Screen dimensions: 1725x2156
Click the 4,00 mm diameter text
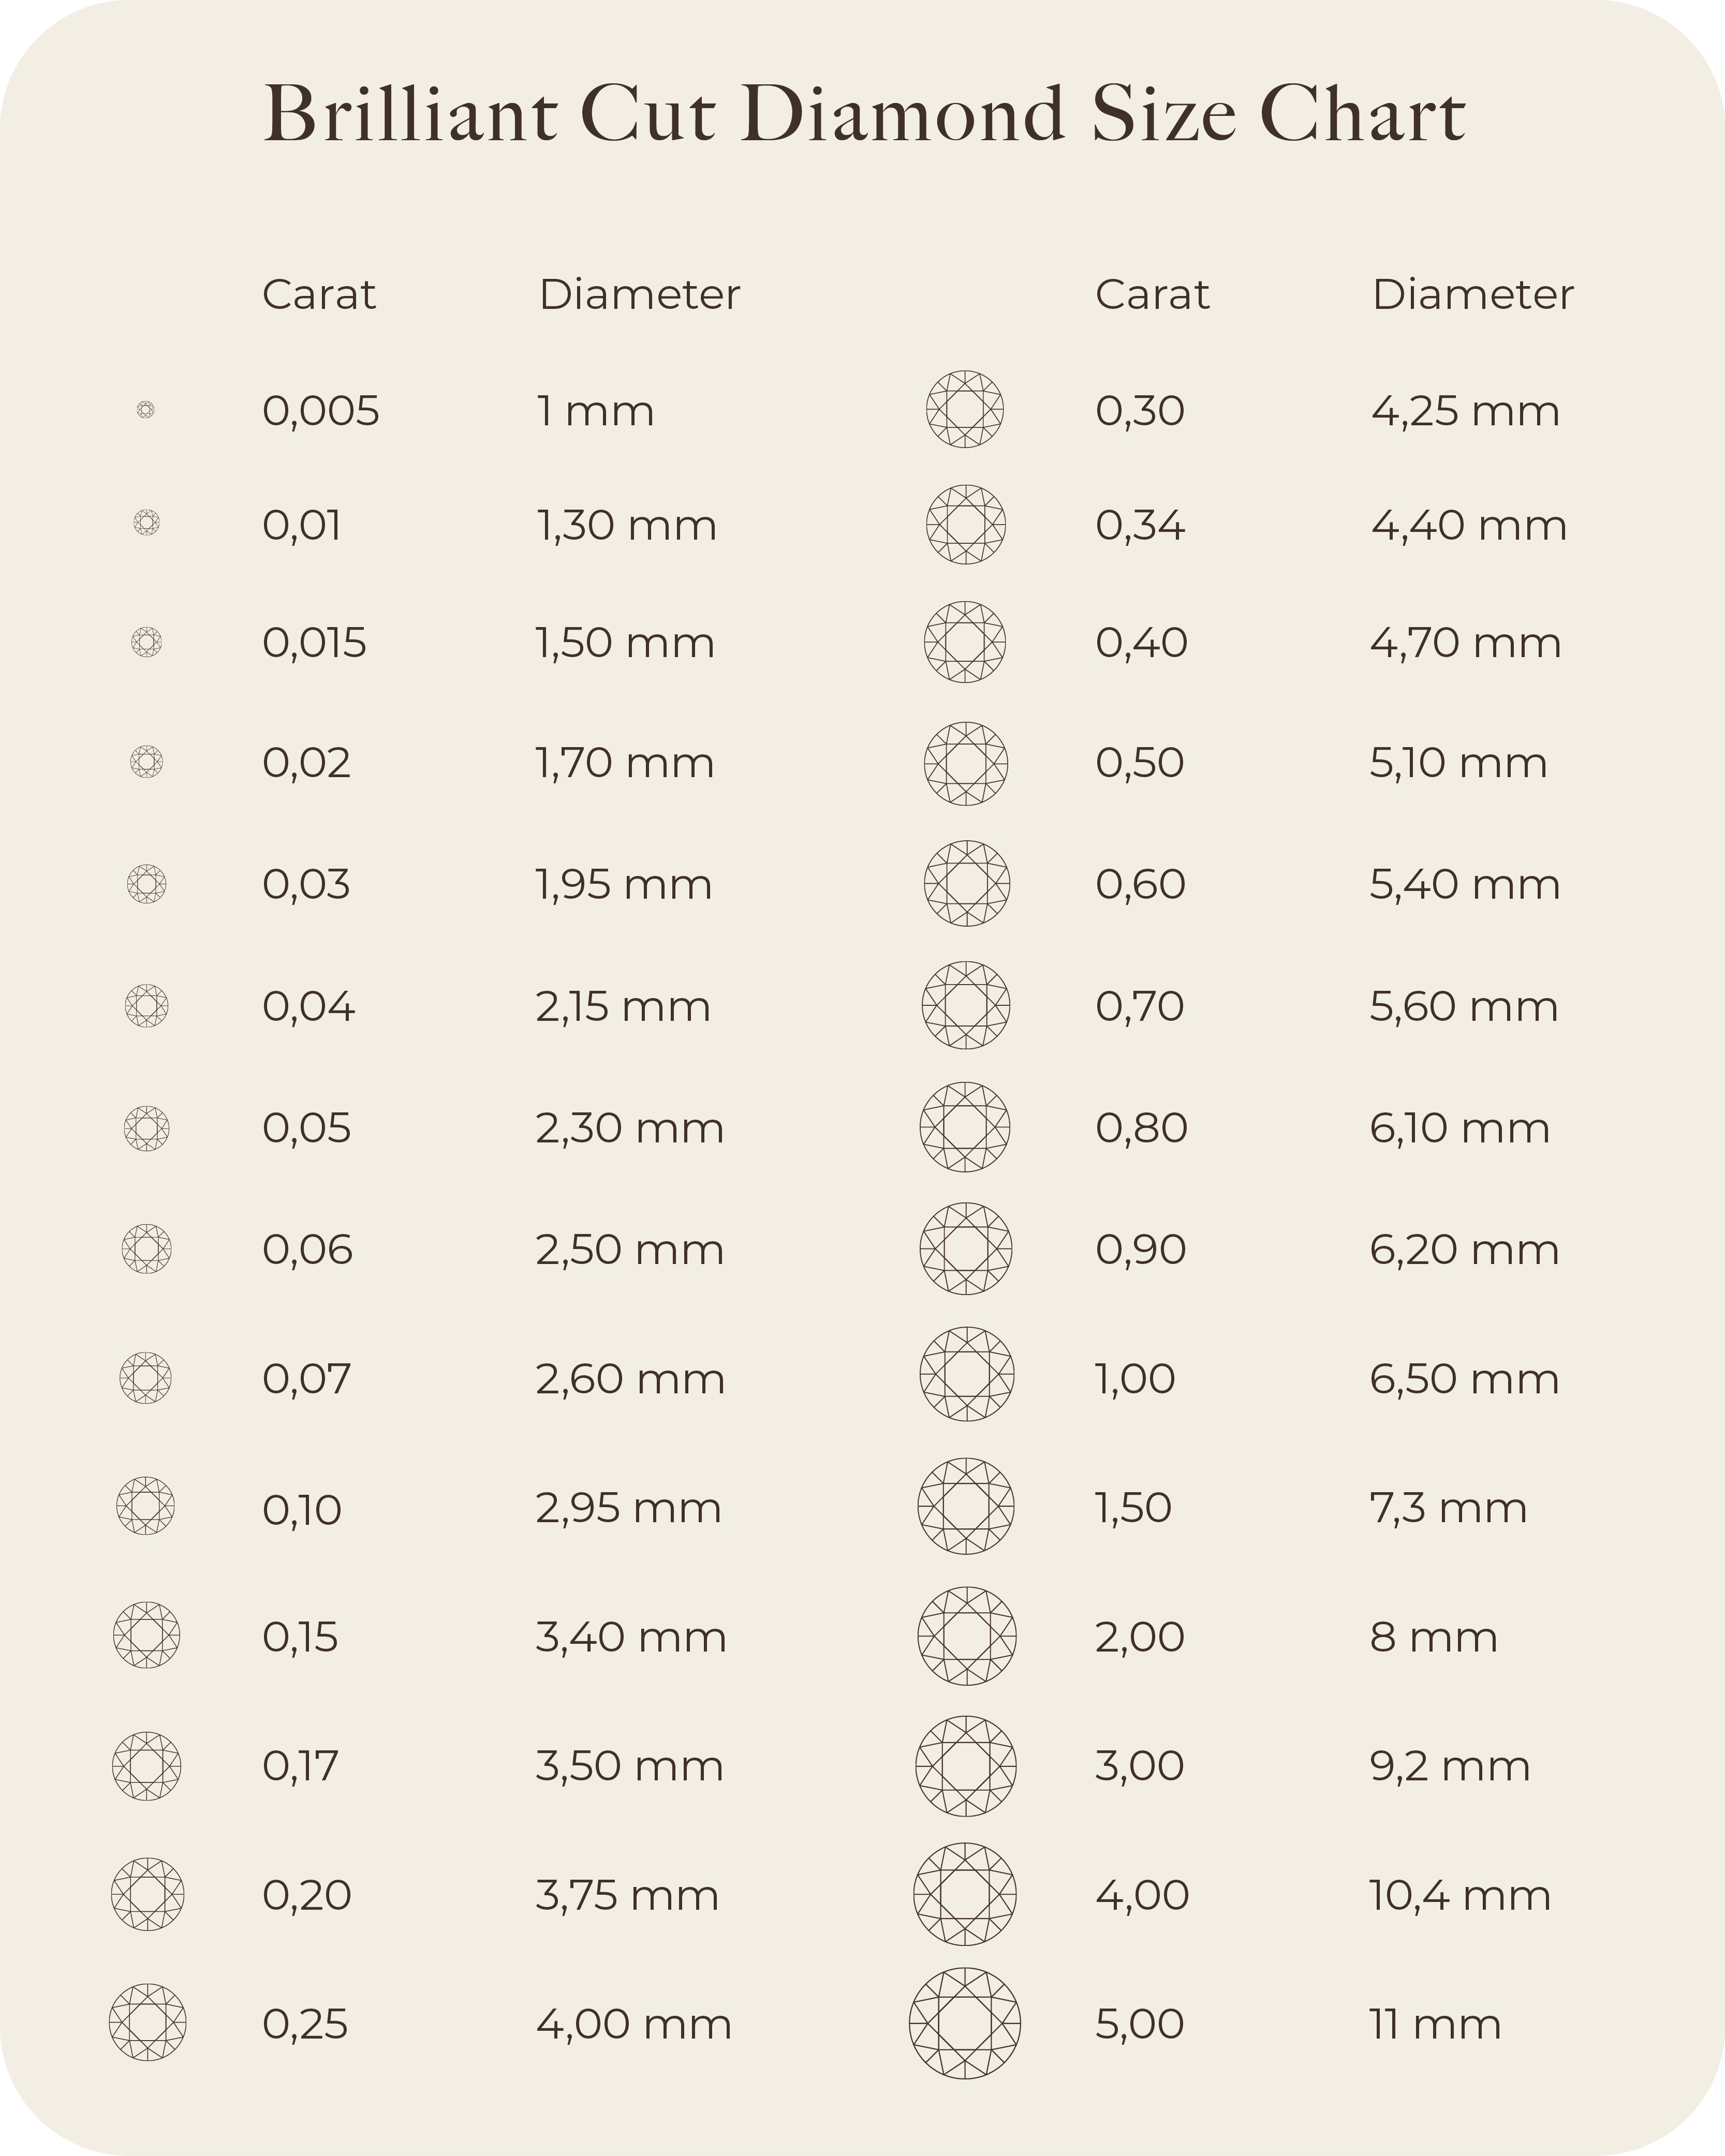point(633,2024)
